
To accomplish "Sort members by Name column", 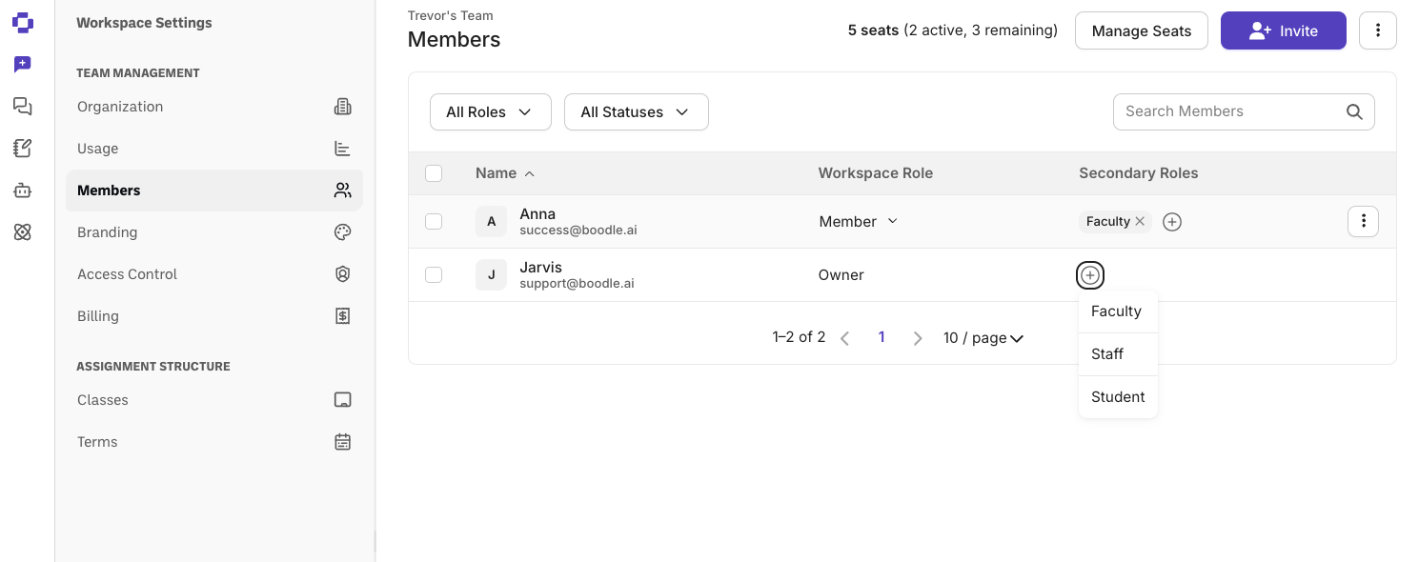I will (x=505, y=173).
